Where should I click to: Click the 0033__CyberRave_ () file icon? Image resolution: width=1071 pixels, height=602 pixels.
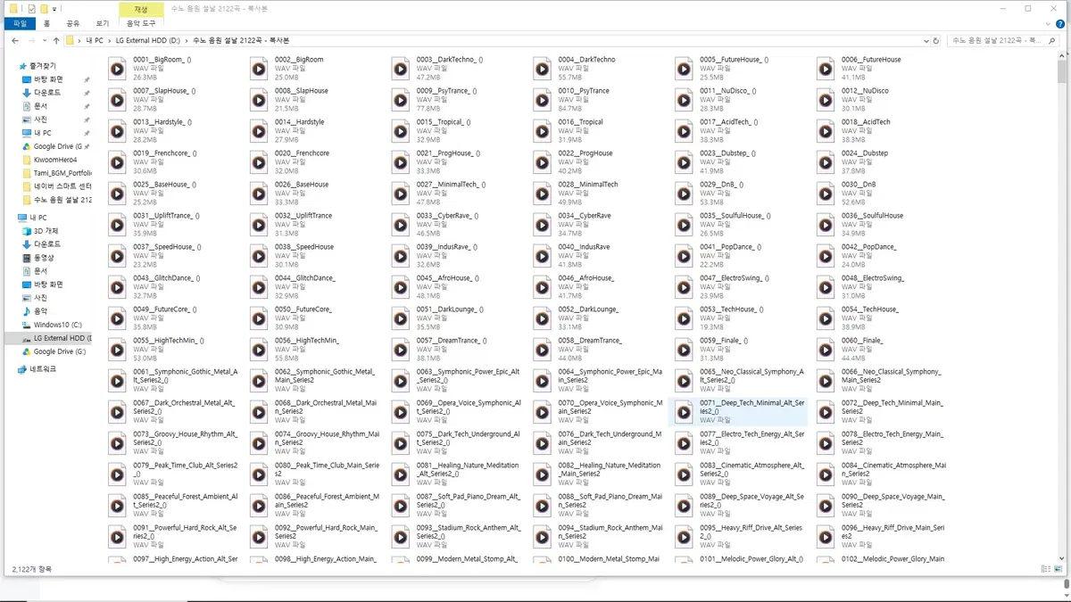(401, 225)
